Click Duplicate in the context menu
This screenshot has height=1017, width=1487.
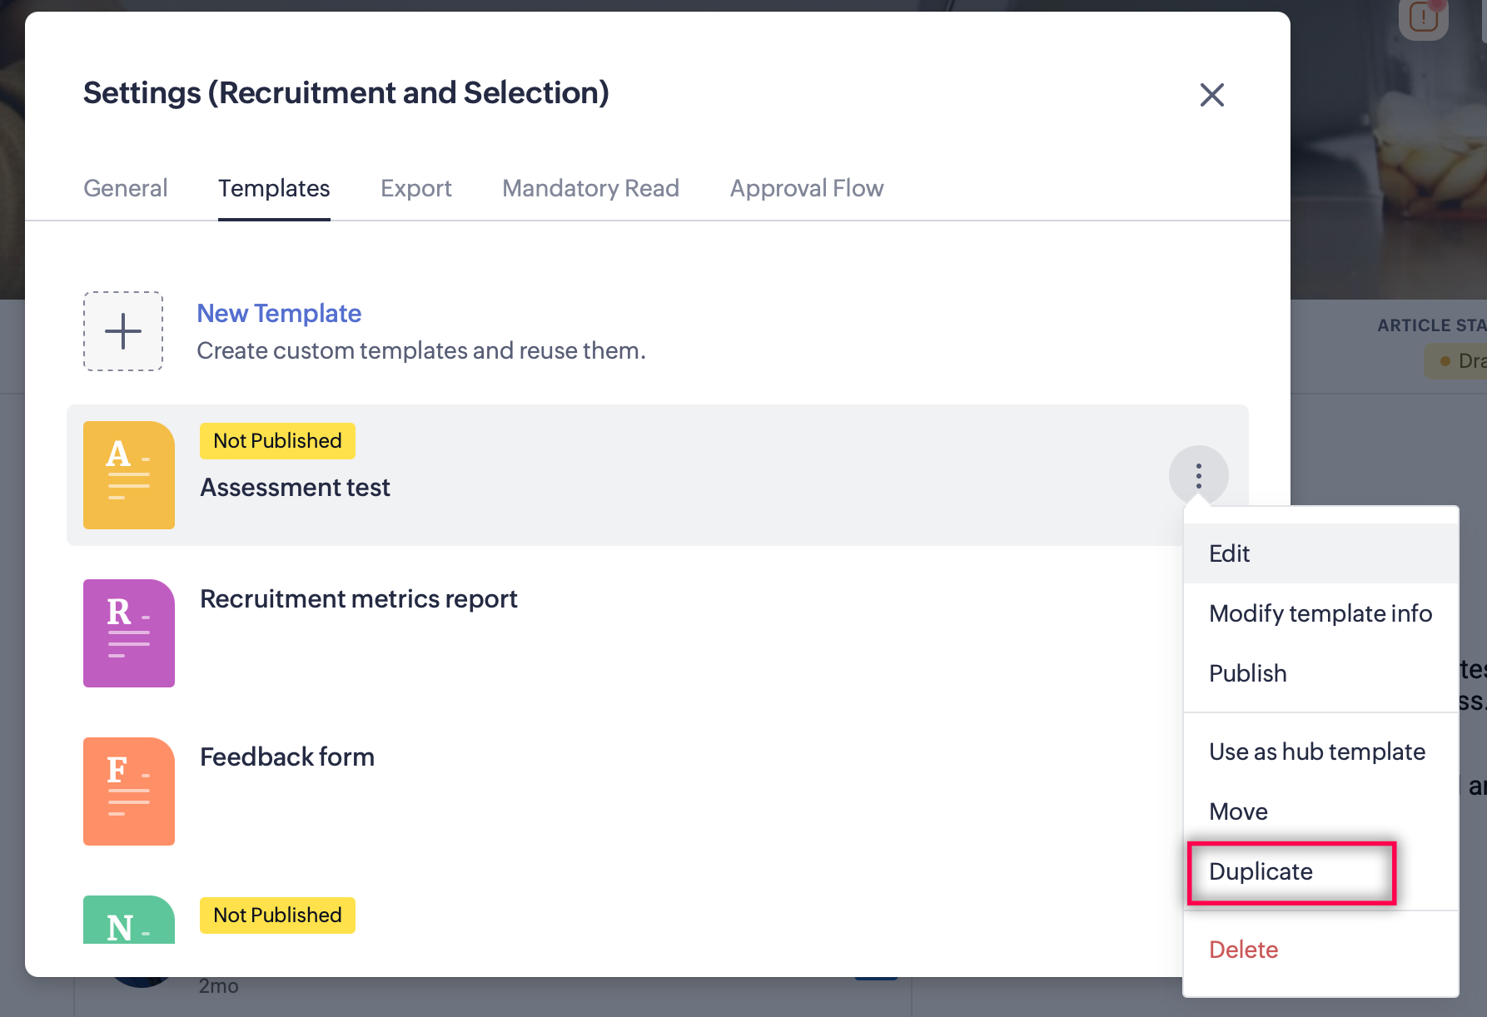pos(1261,871)
